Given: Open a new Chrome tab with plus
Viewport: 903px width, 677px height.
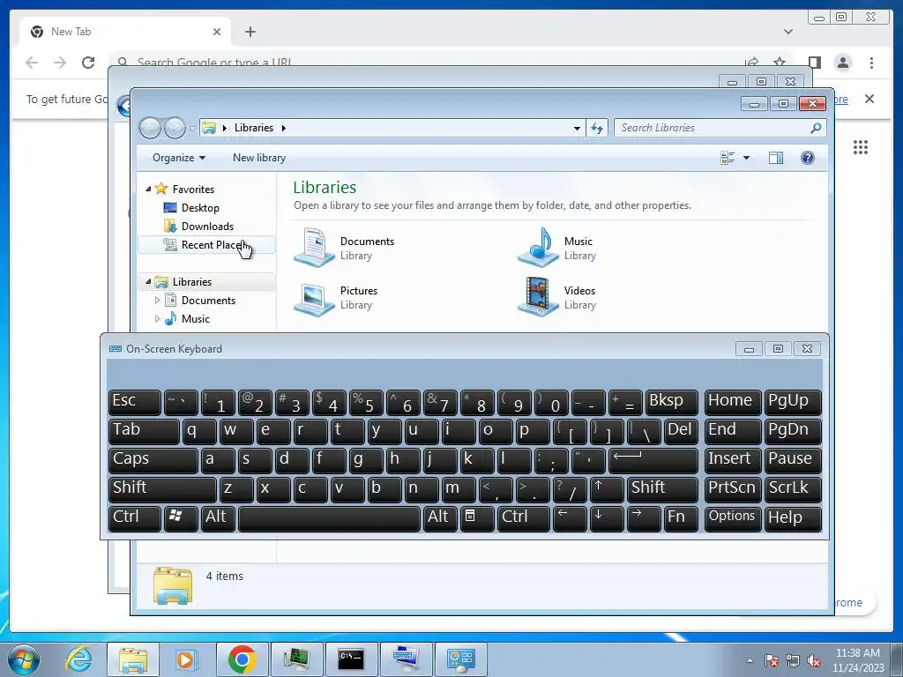Looking at the screenshot, I should click(250, 32).
